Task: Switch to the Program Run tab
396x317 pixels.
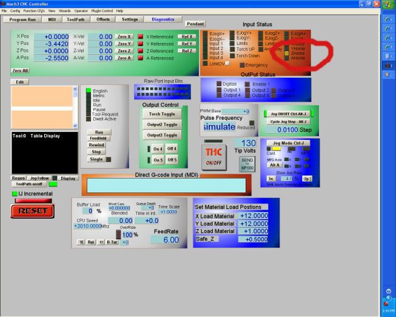Action: pos(23,19)
